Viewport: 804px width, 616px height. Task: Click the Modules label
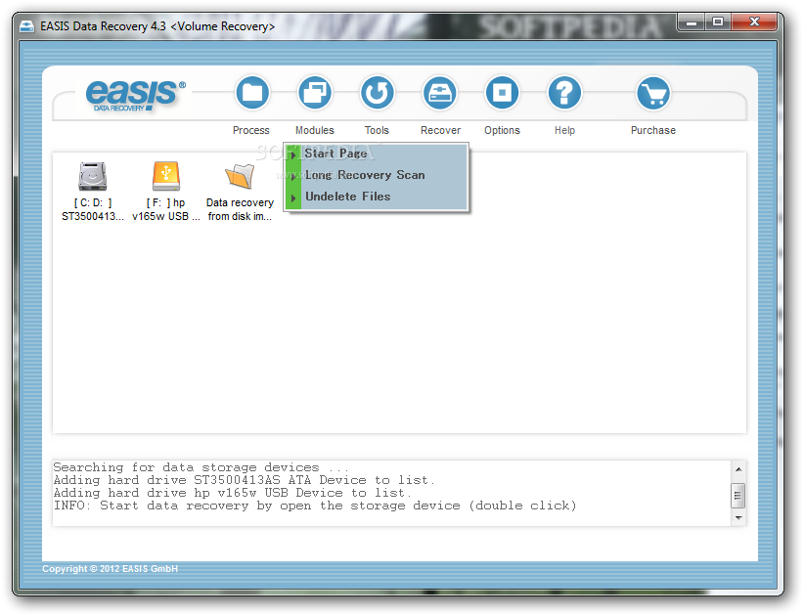[x=314, y=130]
